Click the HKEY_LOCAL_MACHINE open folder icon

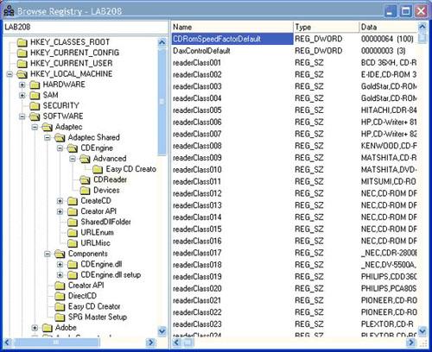22,74
